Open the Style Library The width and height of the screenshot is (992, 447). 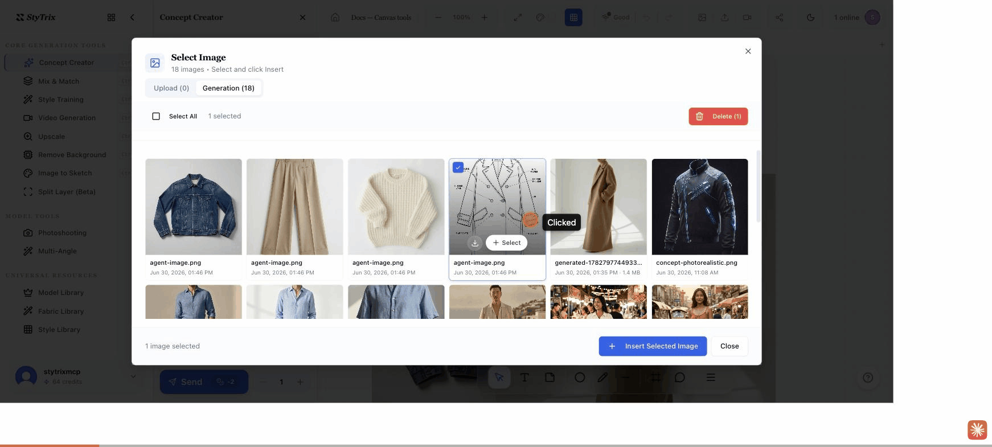tap(59, 330)
